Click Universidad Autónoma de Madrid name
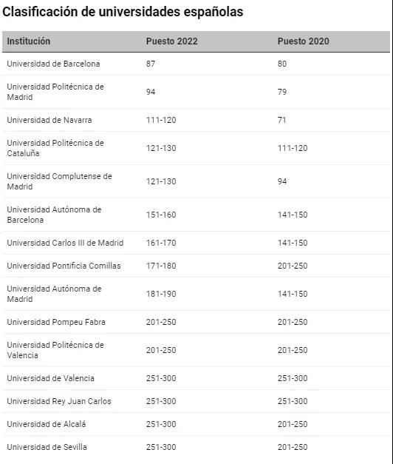This screenshot has width=393, height=464. [x=54, y=294]
